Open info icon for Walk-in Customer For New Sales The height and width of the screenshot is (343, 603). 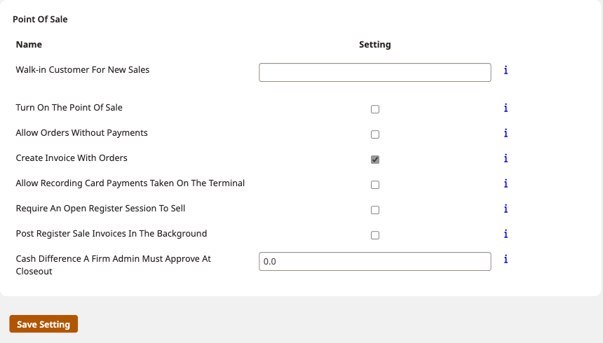coord(506,70)
